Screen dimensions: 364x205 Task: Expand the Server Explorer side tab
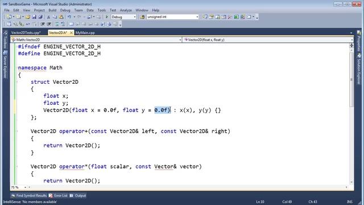(5, 64)
